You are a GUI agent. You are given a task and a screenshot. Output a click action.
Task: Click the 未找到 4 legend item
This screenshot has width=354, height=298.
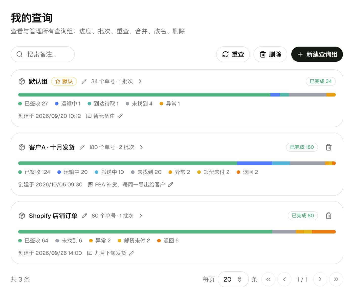click(x=139, y=104)
